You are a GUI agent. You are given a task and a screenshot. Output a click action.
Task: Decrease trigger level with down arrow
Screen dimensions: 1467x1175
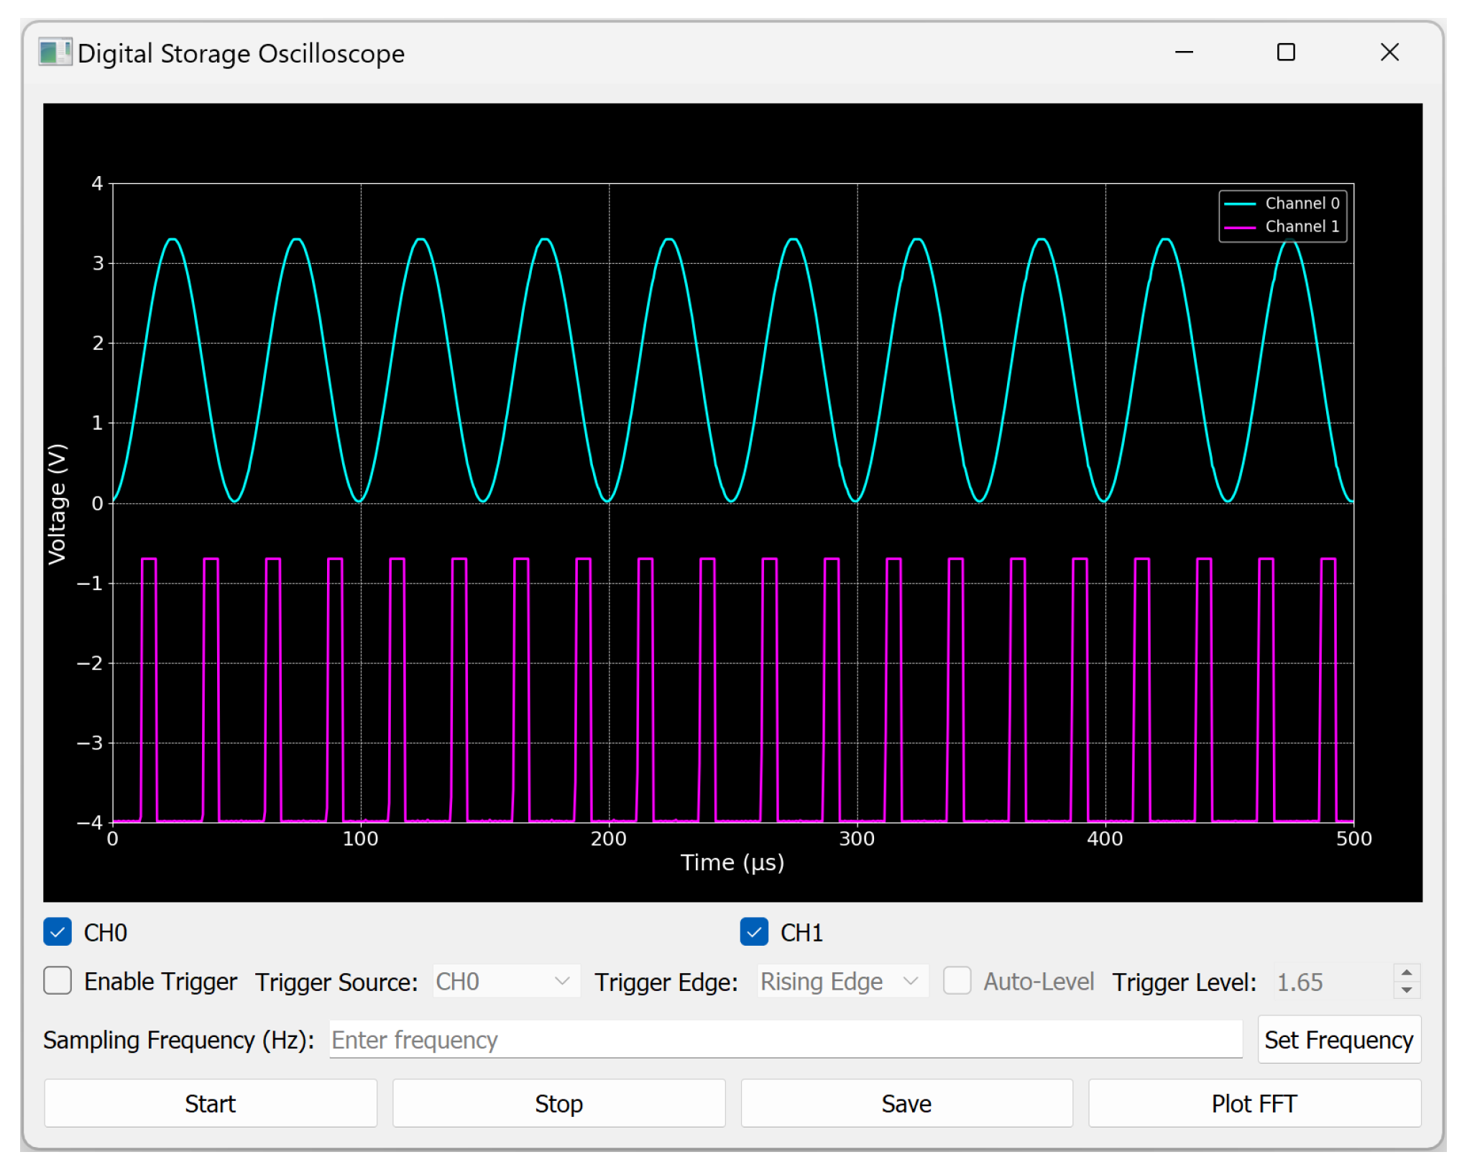coord(1407,990)
